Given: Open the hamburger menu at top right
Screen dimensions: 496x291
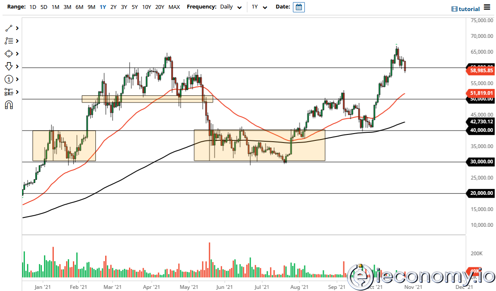Looking at the screenshot, I should point(487,9).
